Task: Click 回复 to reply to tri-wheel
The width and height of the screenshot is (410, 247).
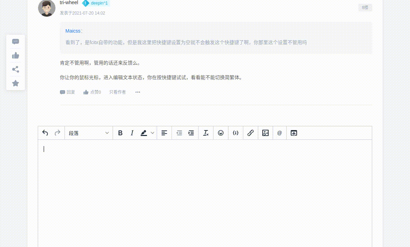Action: pos(68,92)
